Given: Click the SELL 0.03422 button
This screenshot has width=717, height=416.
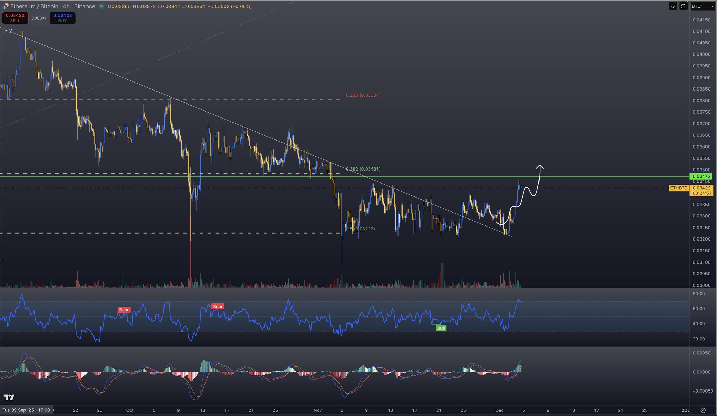Looking at the screenshot, I should pos(15,18).
